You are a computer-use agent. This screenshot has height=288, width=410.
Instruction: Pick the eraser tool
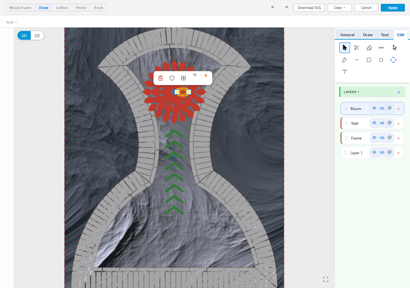(369, 48)
